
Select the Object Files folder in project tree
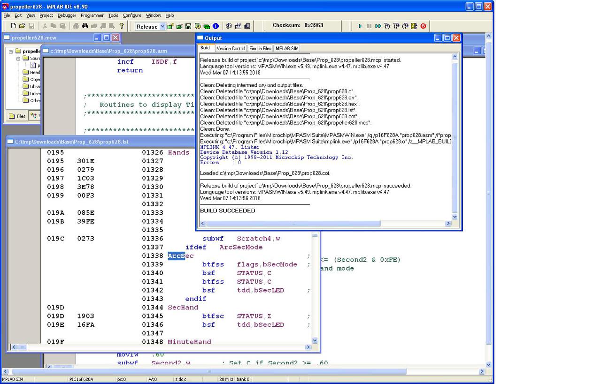[x=31, y=79]
